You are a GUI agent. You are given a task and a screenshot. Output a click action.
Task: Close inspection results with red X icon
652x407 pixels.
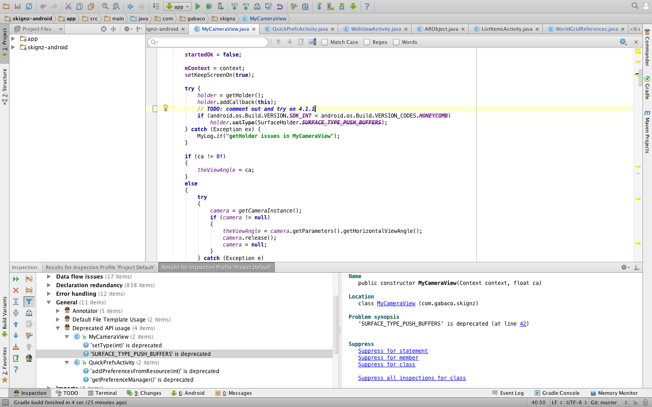point(16,290)
